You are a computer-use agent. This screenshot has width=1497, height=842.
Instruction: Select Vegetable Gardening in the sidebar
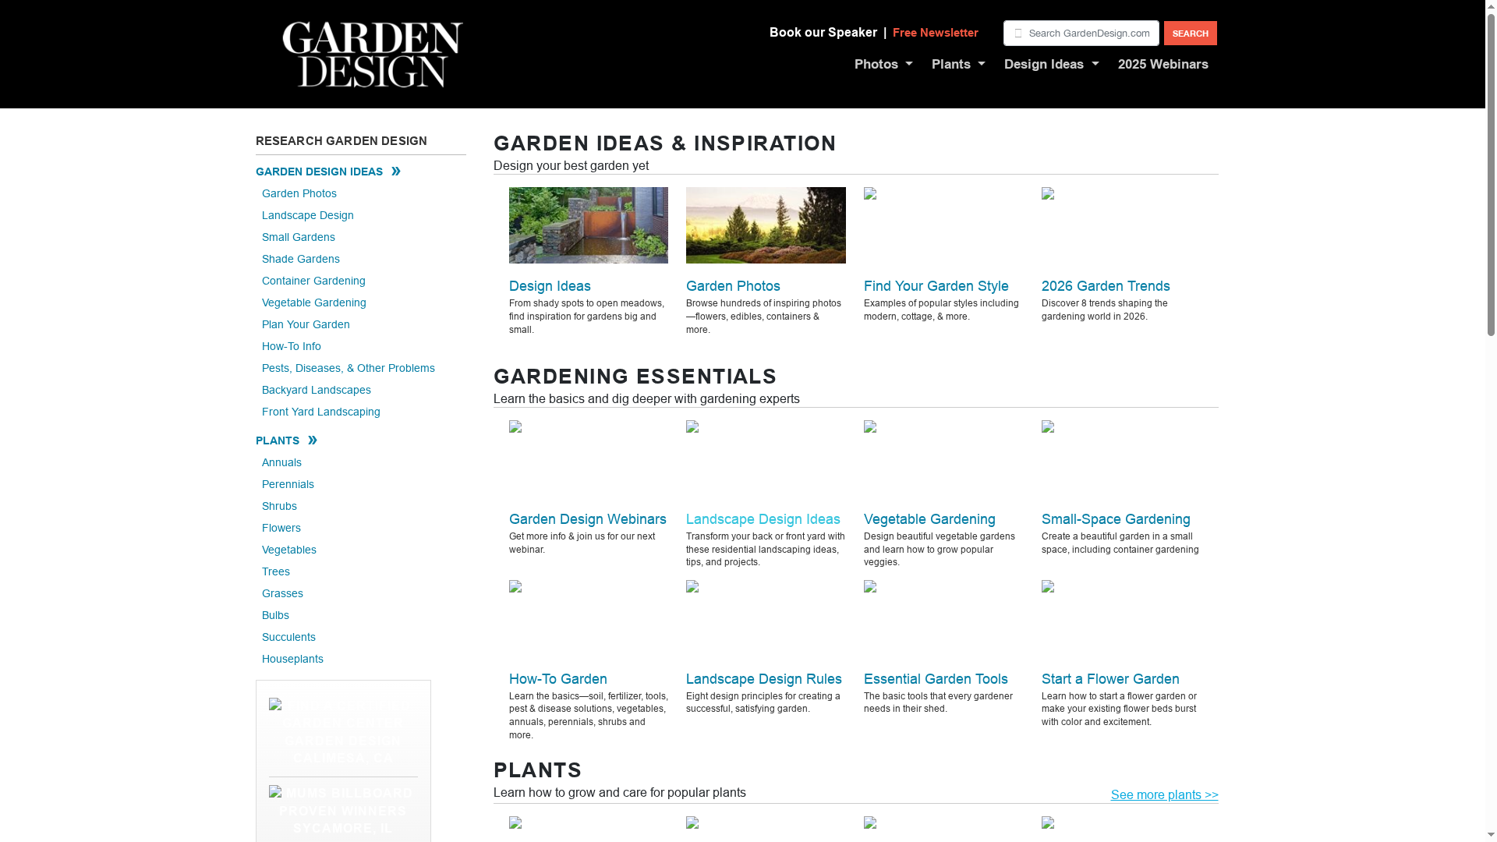(x=313, y=302)
